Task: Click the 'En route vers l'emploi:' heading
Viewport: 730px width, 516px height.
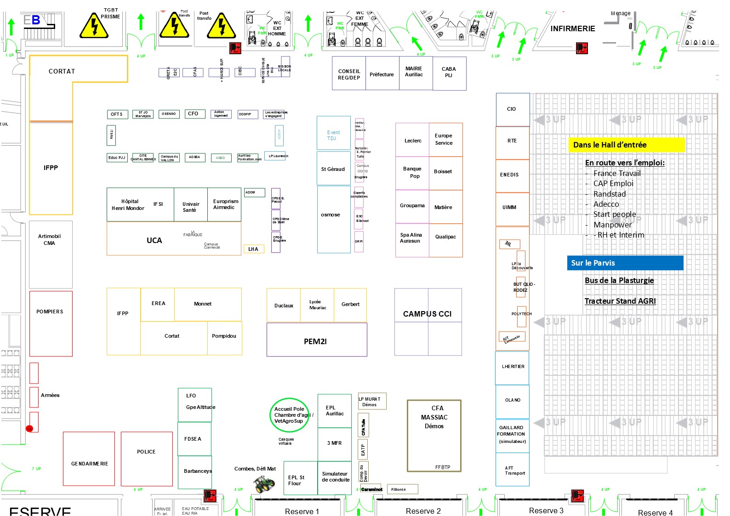Action: click(x=625, y=163)
